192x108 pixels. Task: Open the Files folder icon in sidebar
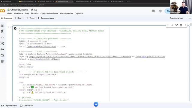pos(2,55)
